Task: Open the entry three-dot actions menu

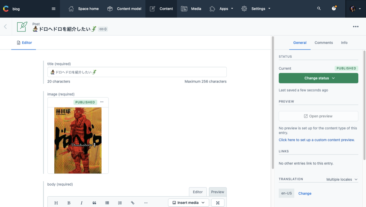Action: coord(356,27)
